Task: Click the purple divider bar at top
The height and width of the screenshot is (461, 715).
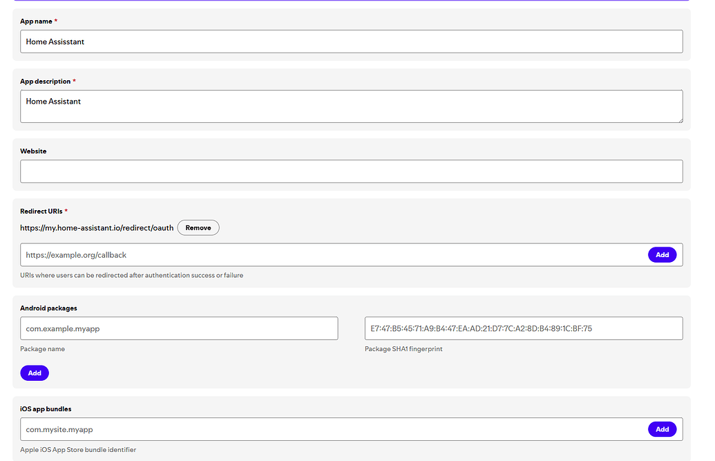Action: (352, 1)
